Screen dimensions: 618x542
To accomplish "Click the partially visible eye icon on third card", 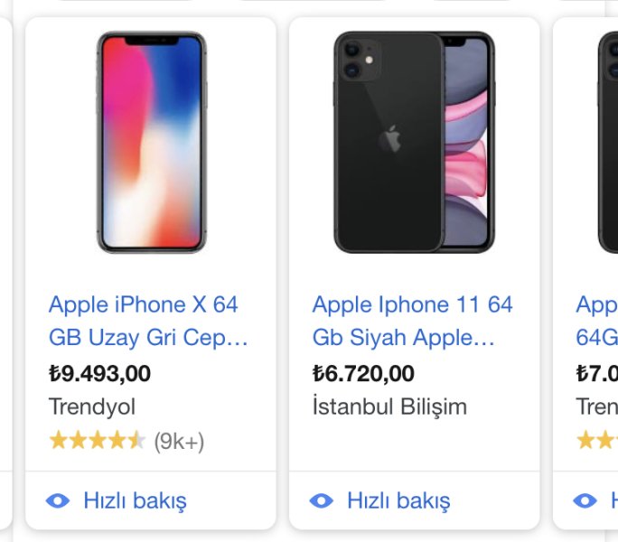I will (x=585, y=500).
